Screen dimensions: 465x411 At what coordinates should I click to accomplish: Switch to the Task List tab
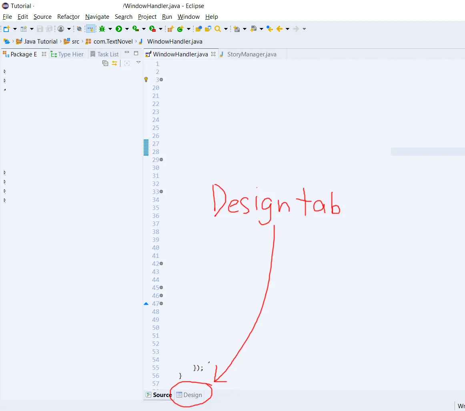click(x=105, y=54)
